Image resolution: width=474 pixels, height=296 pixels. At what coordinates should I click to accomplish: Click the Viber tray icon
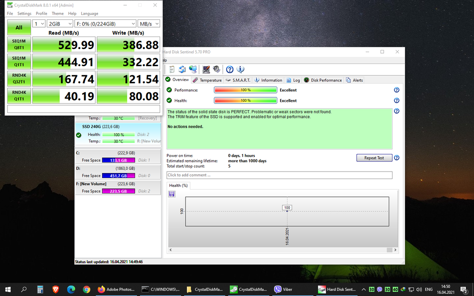pos(380,290)
